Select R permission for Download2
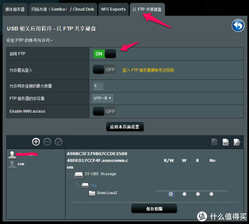249x224 pixels. point(198,194)
